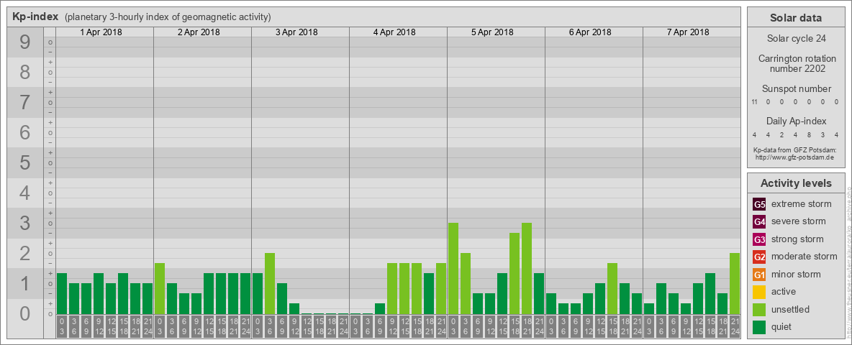Click the 5 Apr 0-3 hour bar
Image resolution: width=852 pixels, height=345 pixels.
(453, 269)
